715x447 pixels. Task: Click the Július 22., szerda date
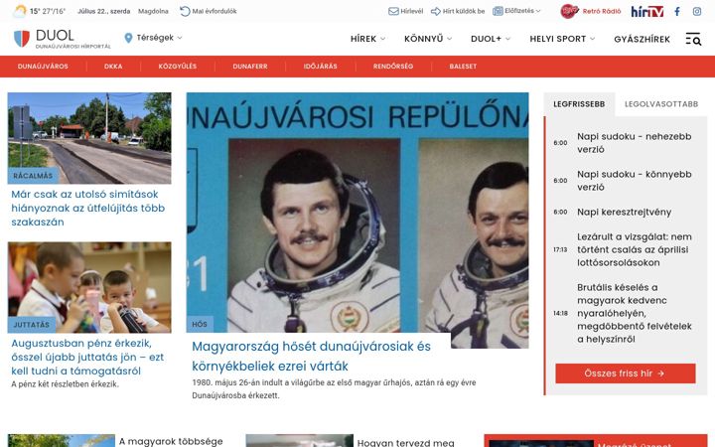104,11
